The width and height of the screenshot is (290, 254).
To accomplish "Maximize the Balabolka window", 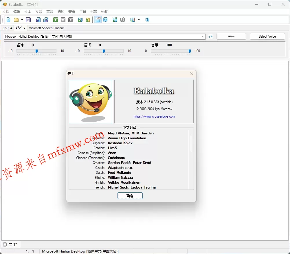I will [x=270, y=4].
